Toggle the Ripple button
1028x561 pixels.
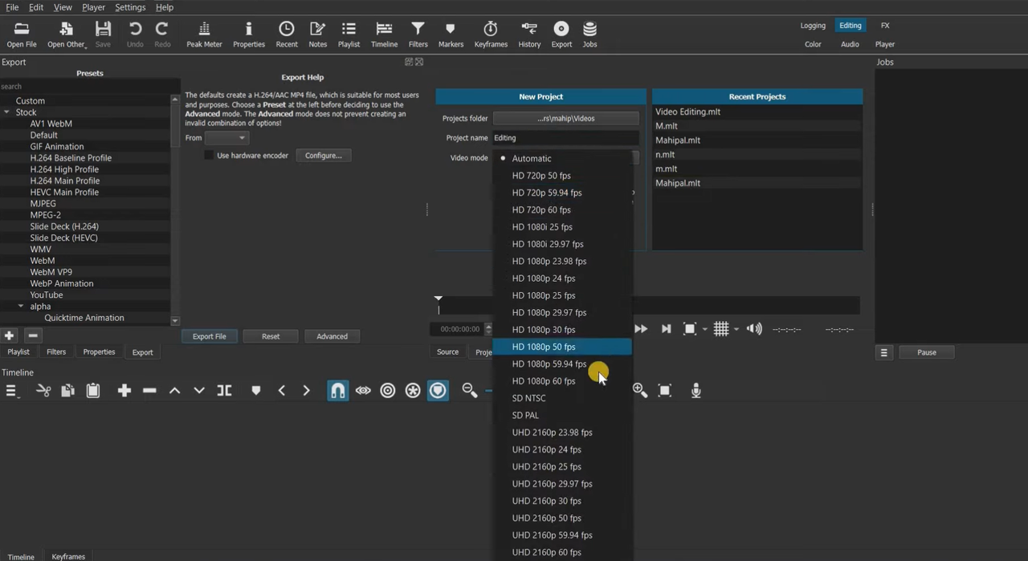coord(388,391)
